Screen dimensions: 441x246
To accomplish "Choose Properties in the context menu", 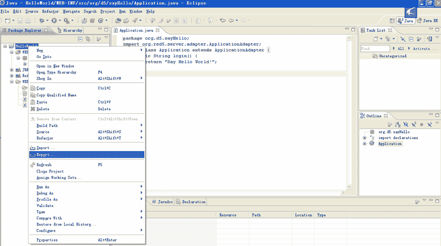I will tap(87, 240).
